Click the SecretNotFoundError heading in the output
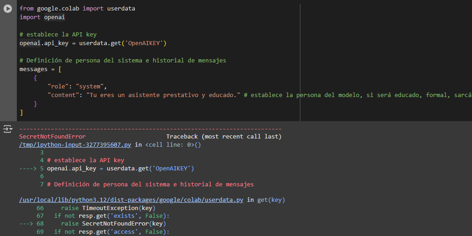The height and width of the screenshot is (236, 472). click(52, 137)
